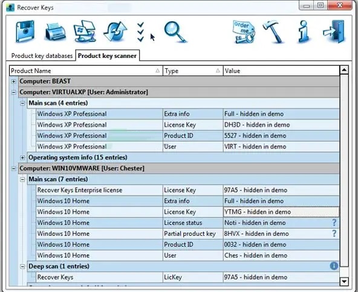Click the refresh arrows icon
This screenshot has height=292, width=358.
(116, 31)
